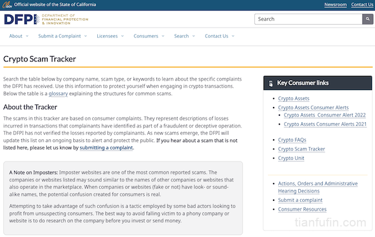The width and height of the screenshot is (375, 237).
Task: Open the sidebar Submit a complaint link
Action: coord(300,200)
